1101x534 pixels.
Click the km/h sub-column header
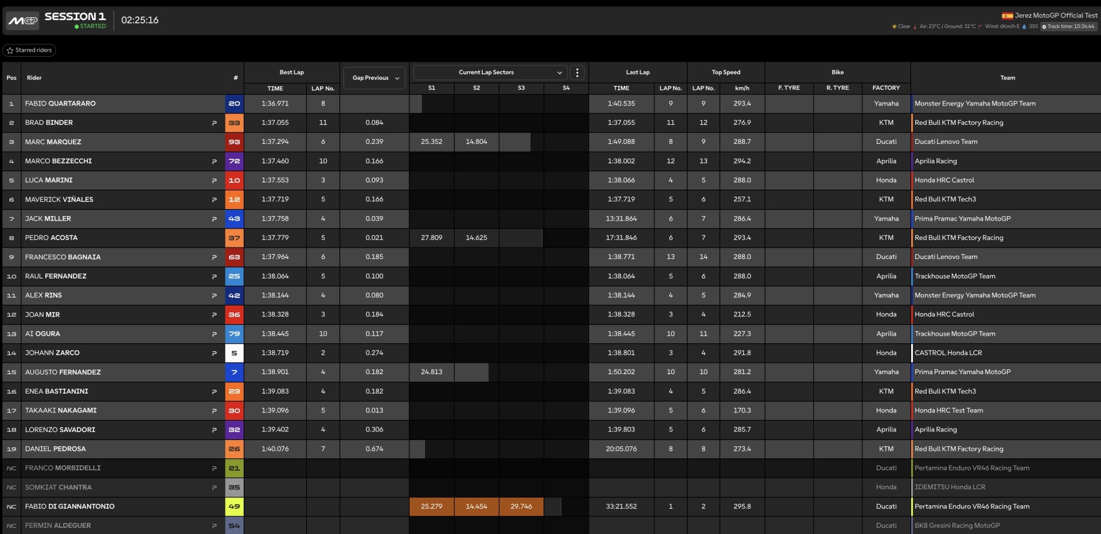pos(742,88)
